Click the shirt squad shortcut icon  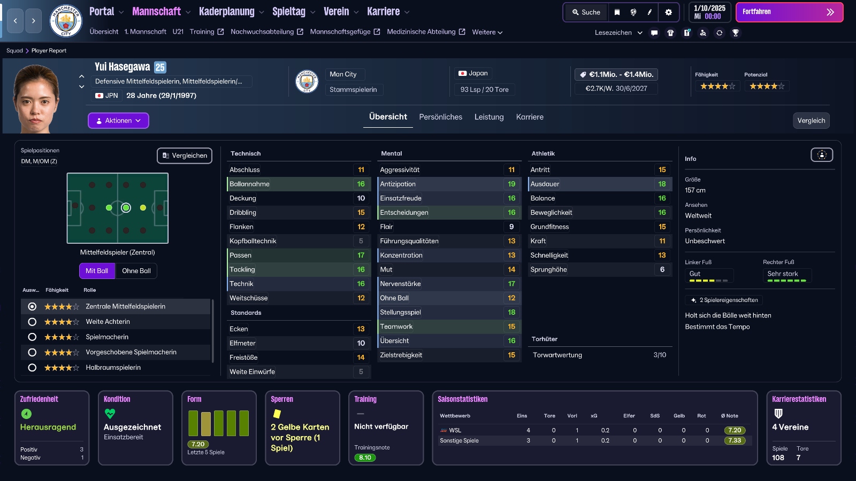(x=670, y=33)
